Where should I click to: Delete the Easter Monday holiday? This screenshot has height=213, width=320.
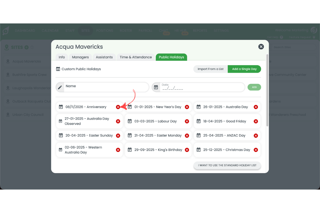187,136
